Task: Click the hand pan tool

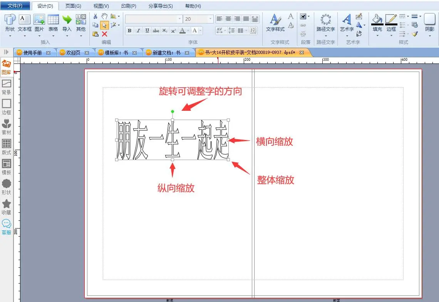Action: (104, 16)
